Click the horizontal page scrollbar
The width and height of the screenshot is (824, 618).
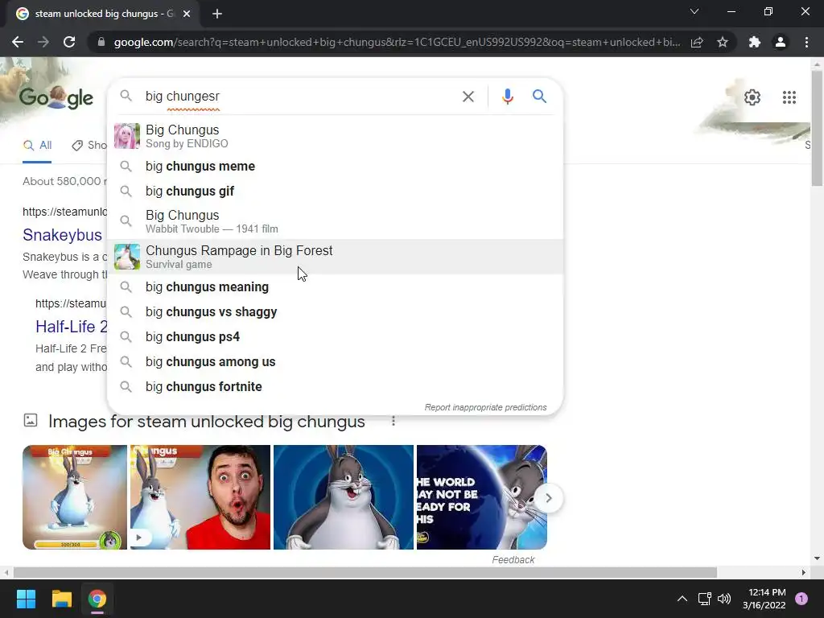tap(365, 572)
